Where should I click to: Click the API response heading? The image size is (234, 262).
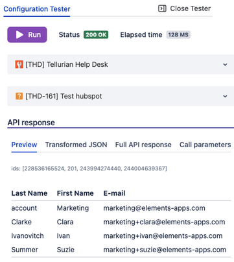(31, 123)
